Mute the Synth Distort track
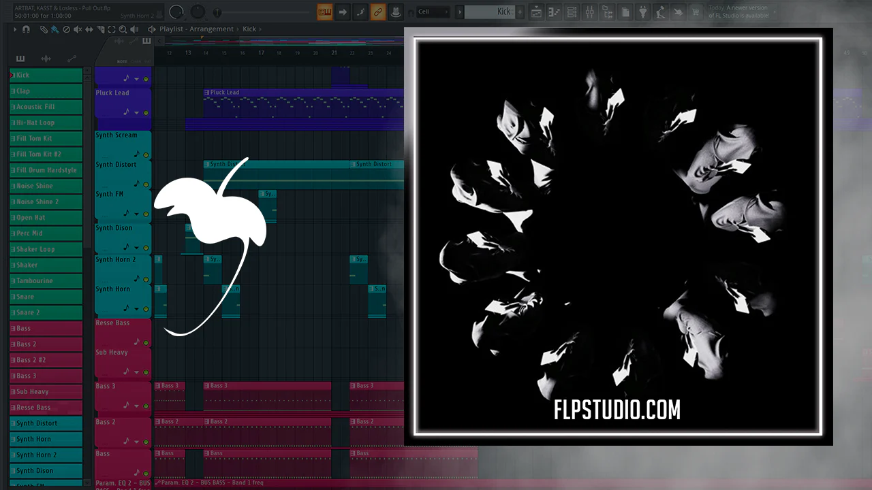 (146, 184)
